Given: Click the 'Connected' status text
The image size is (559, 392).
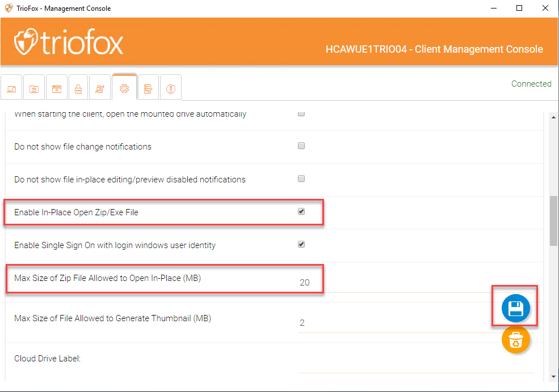Looking at the screenshot, I should pos(531,84).
